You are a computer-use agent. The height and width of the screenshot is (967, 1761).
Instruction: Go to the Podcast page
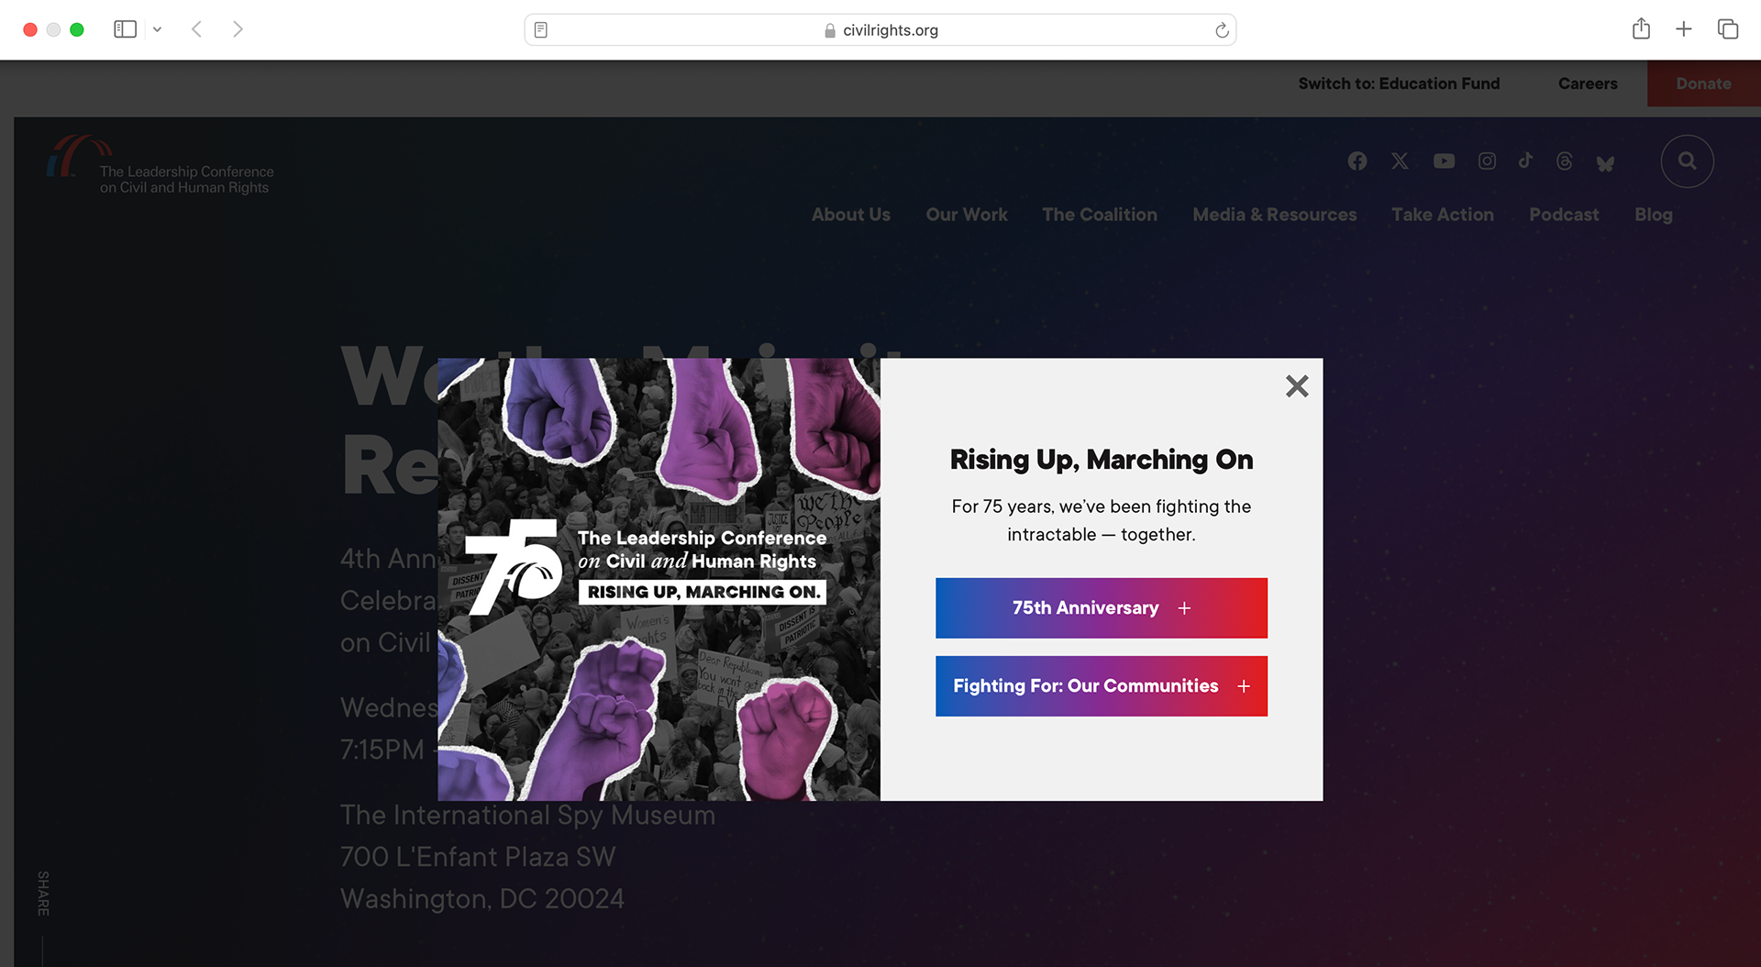point(1564,215)
